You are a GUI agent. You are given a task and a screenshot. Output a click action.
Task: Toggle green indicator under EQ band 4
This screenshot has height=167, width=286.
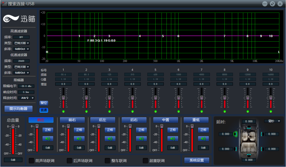pos(132,111)
